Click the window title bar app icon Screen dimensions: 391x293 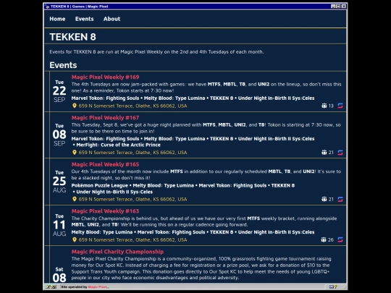(x=47, y=7)
